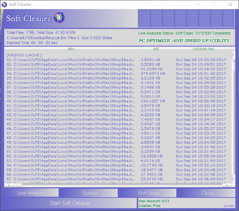Select row 52 file path
This screenshot has height=211, width=239.
point(71,156)
